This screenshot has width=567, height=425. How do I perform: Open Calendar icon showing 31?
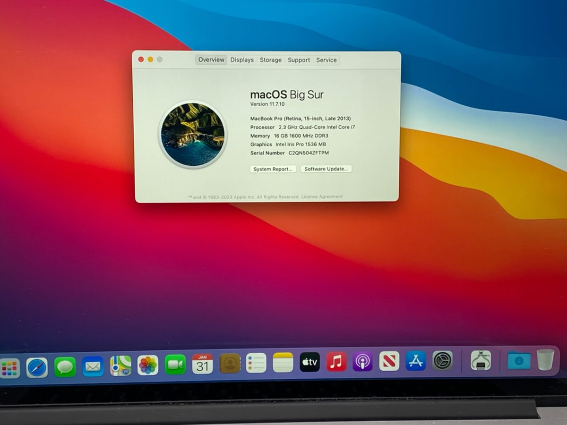[x=202, y=364]
